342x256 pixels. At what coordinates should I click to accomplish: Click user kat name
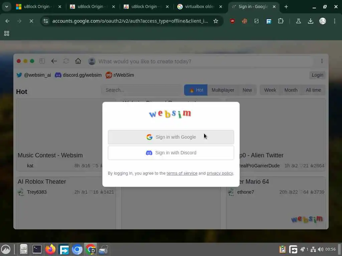tap(30, 166)
